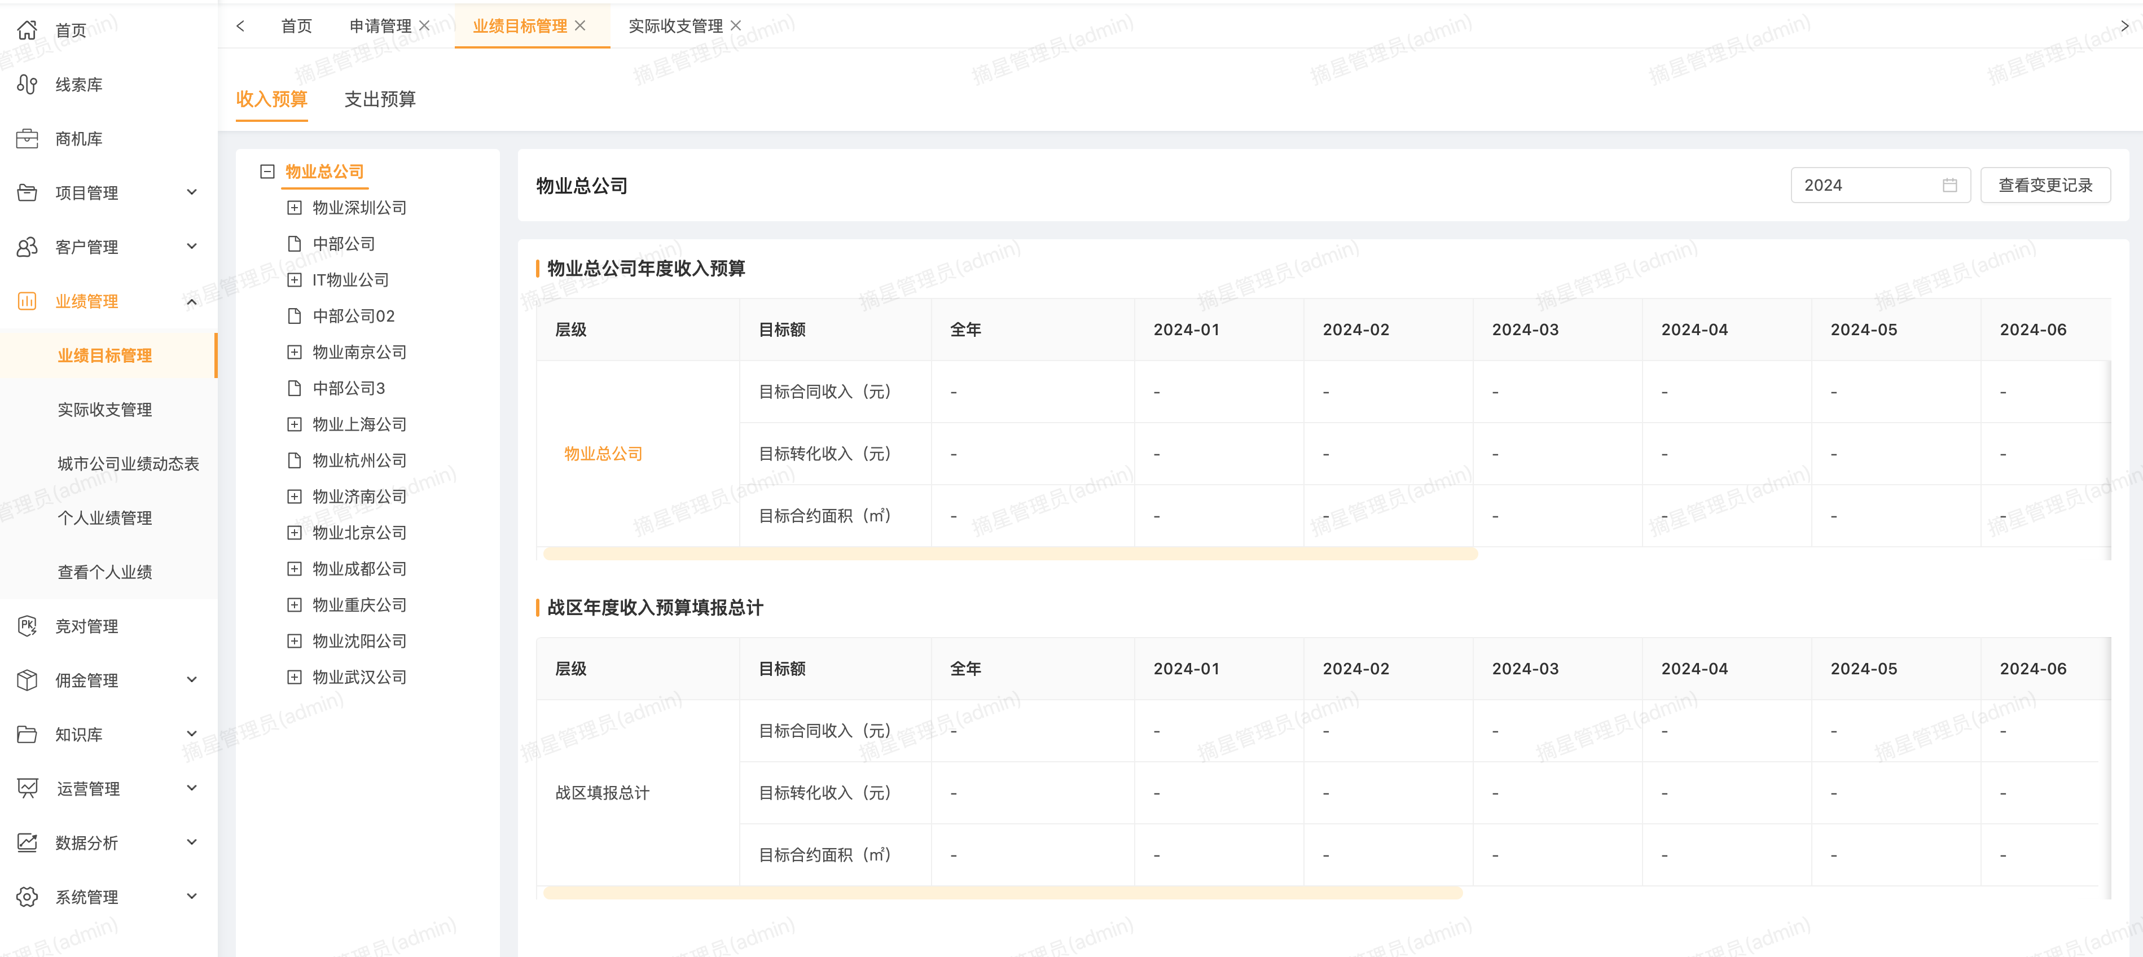Switch to the 支出预算 tab

379,99
